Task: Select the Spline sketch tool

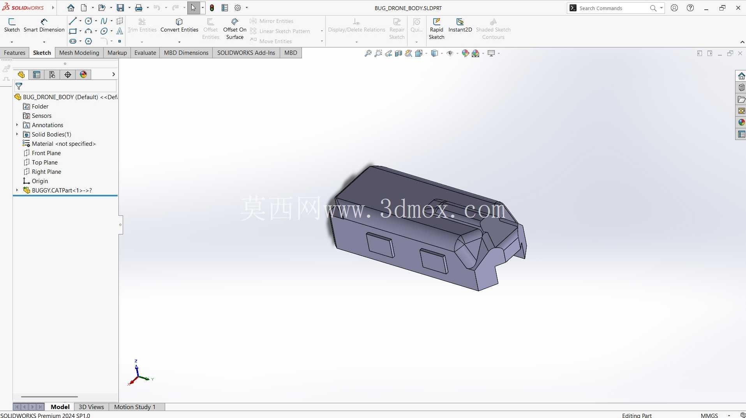Action: coord(104,21)
